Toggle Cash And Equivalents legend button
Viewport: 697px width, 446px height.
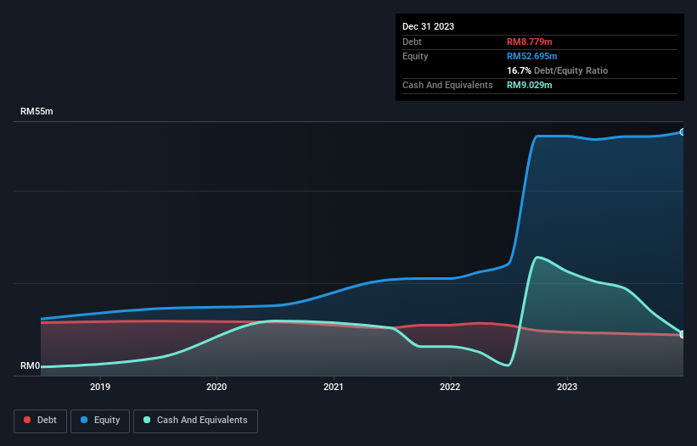tap(195, 421)
